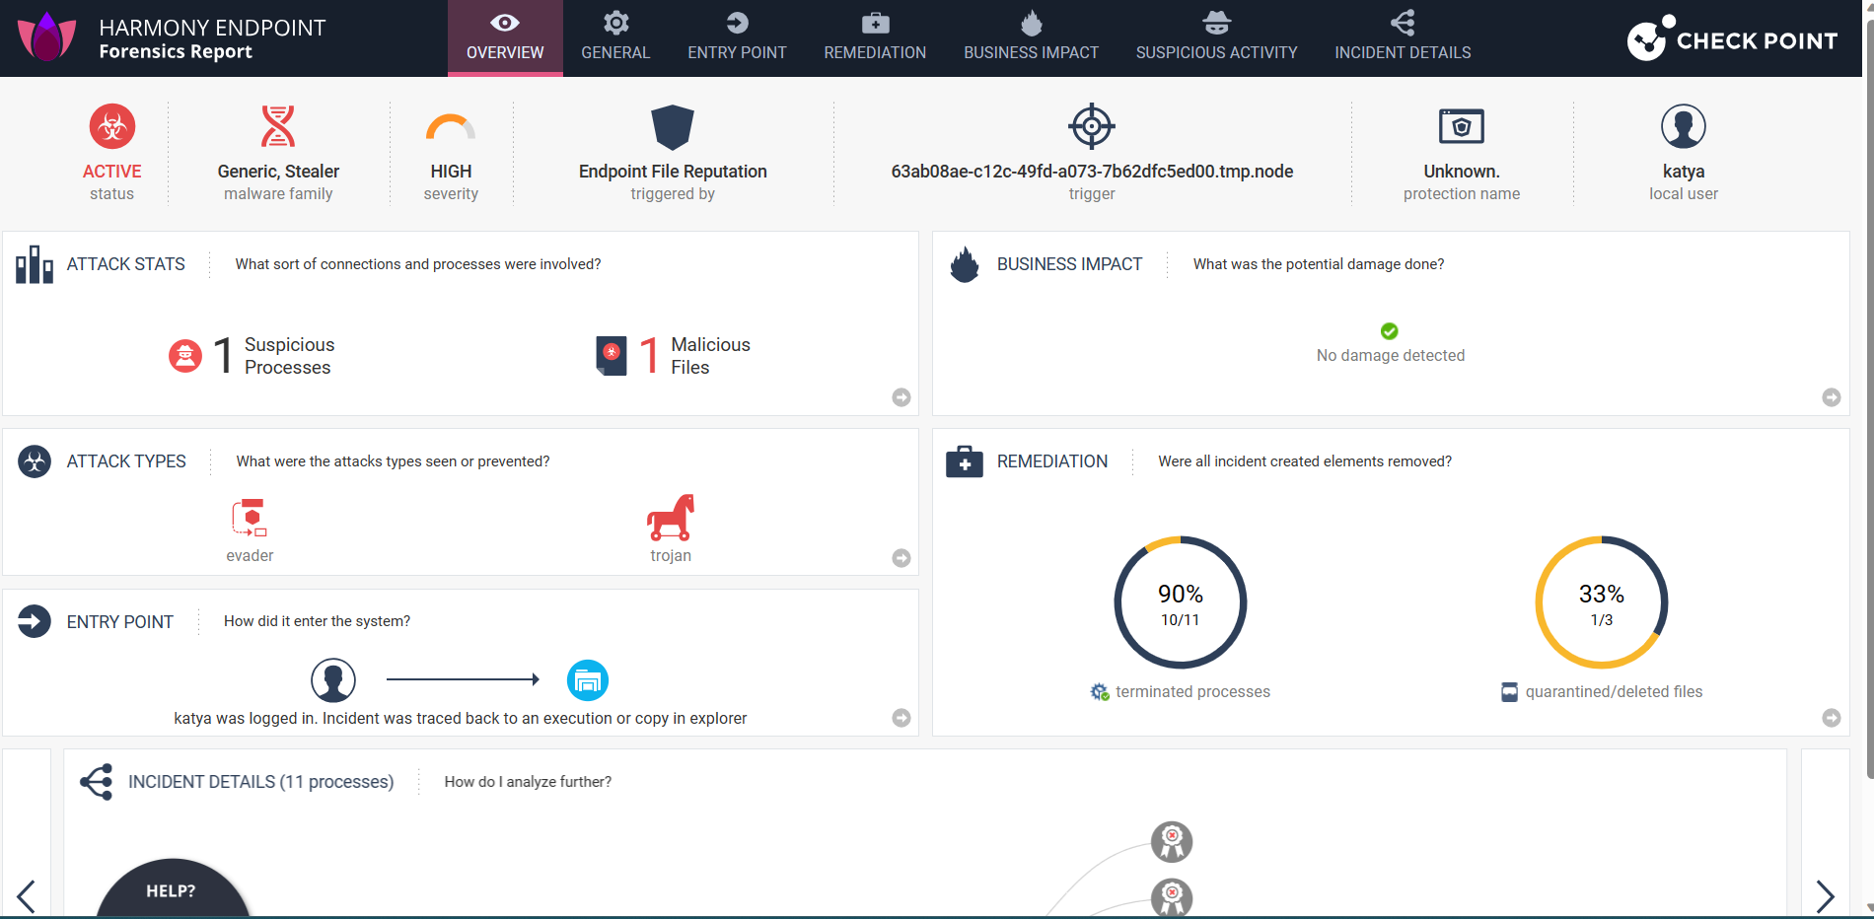The width and height of the screenshot is (1874, 919).
Task: Click the green No damage checkmark
Action: coord(1390,331)
